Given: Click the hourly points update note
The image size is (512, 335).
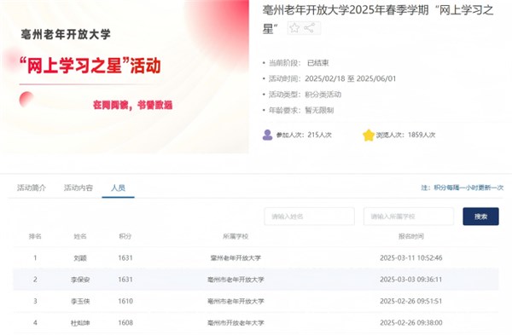Looking at the screenshot, I should (x=462, y=188).
